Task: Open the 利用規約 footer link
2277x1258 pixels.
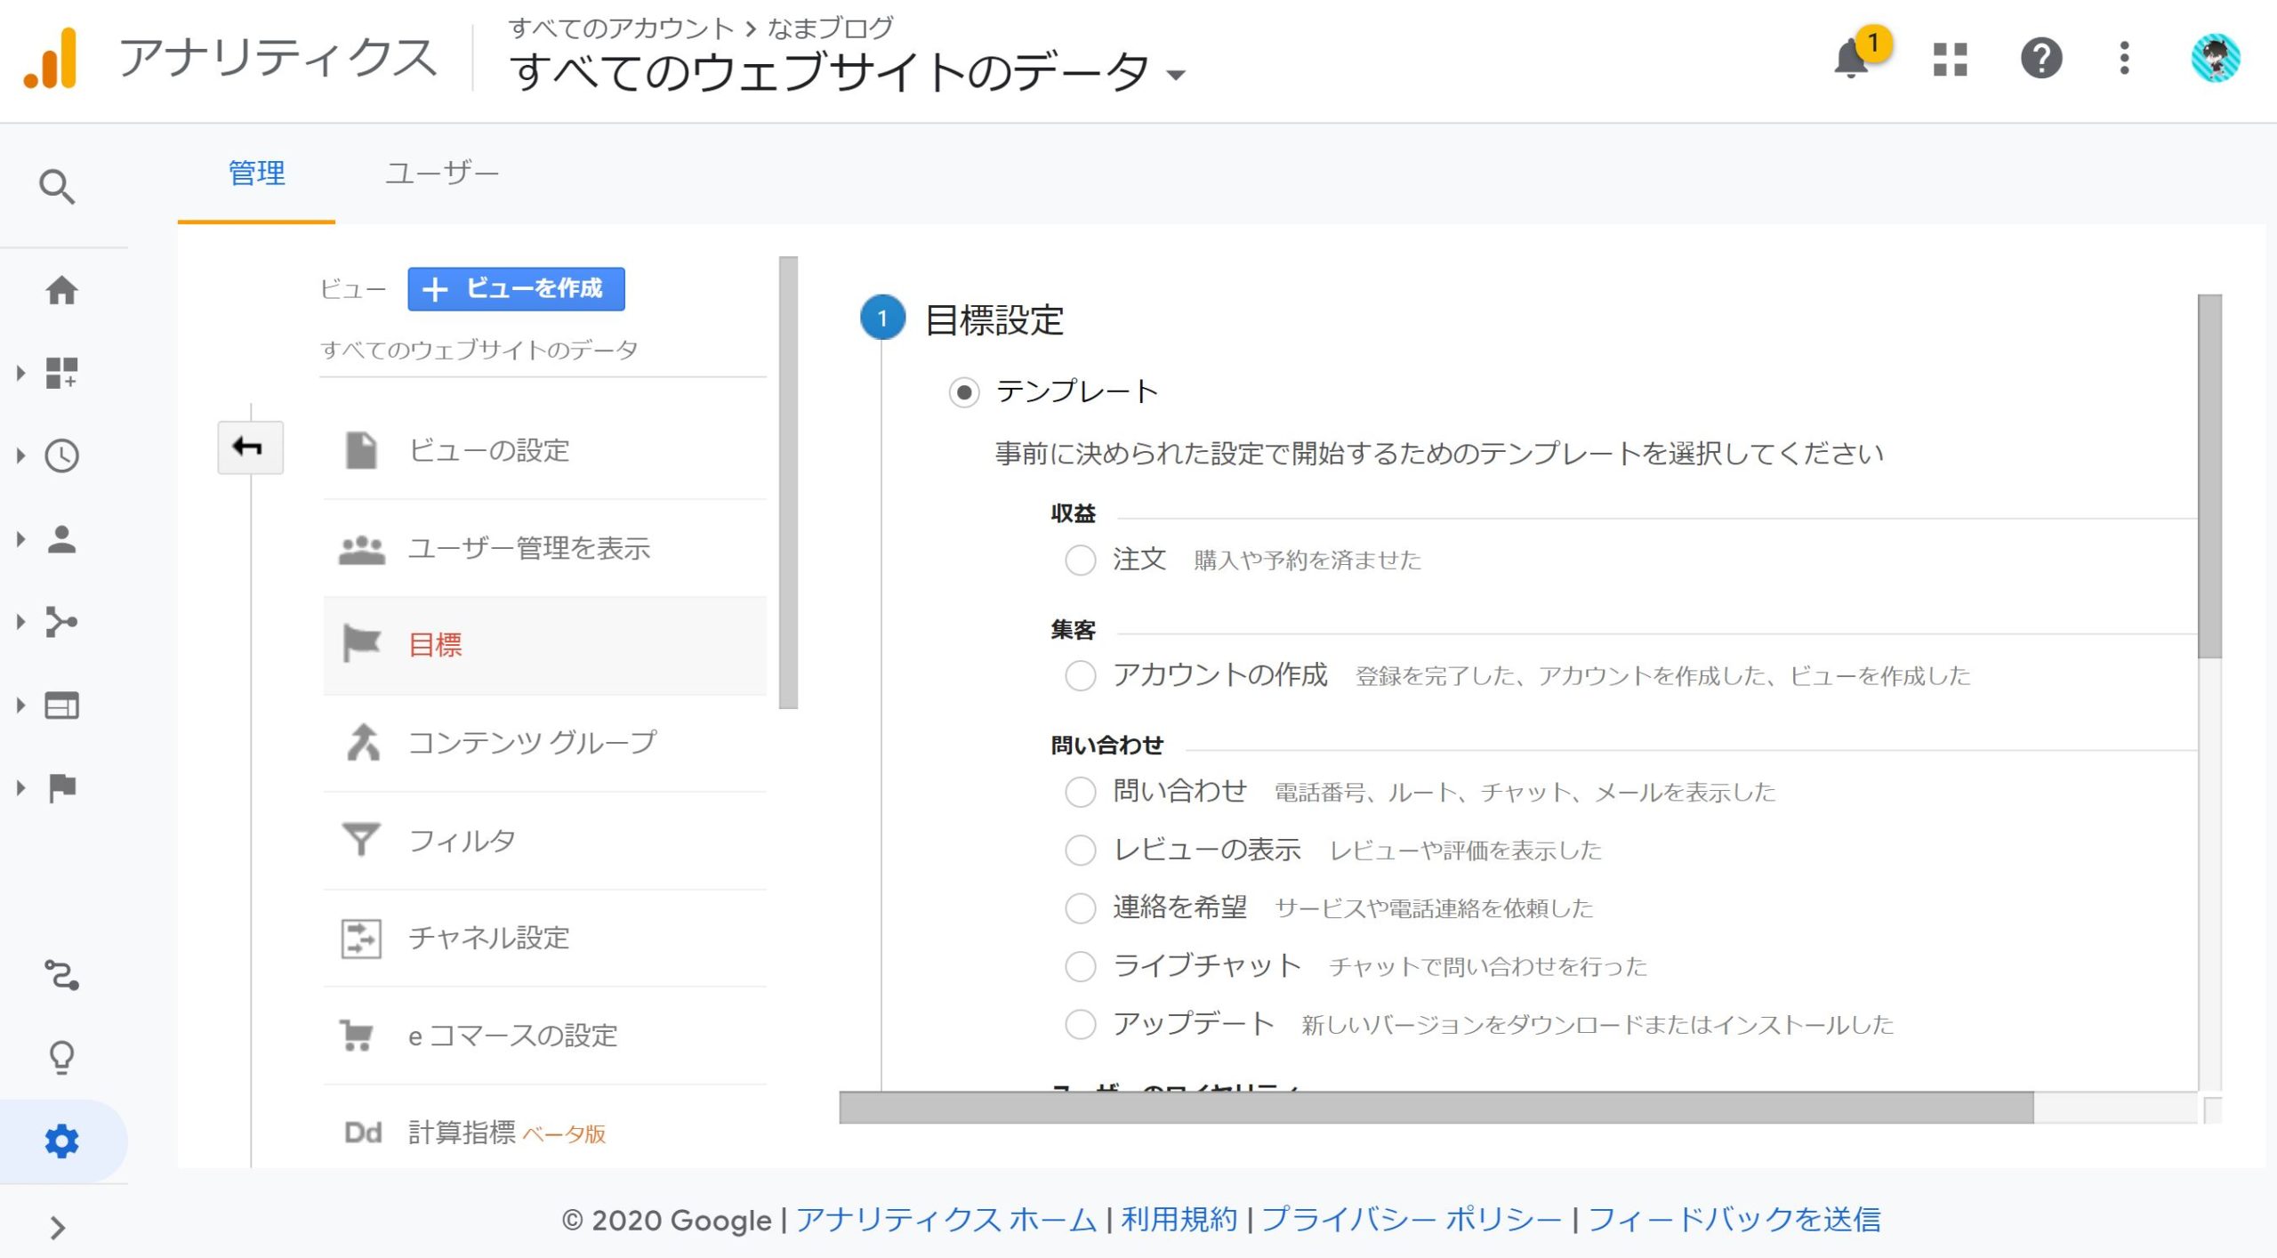Action: click(x=1179, y=1219)
